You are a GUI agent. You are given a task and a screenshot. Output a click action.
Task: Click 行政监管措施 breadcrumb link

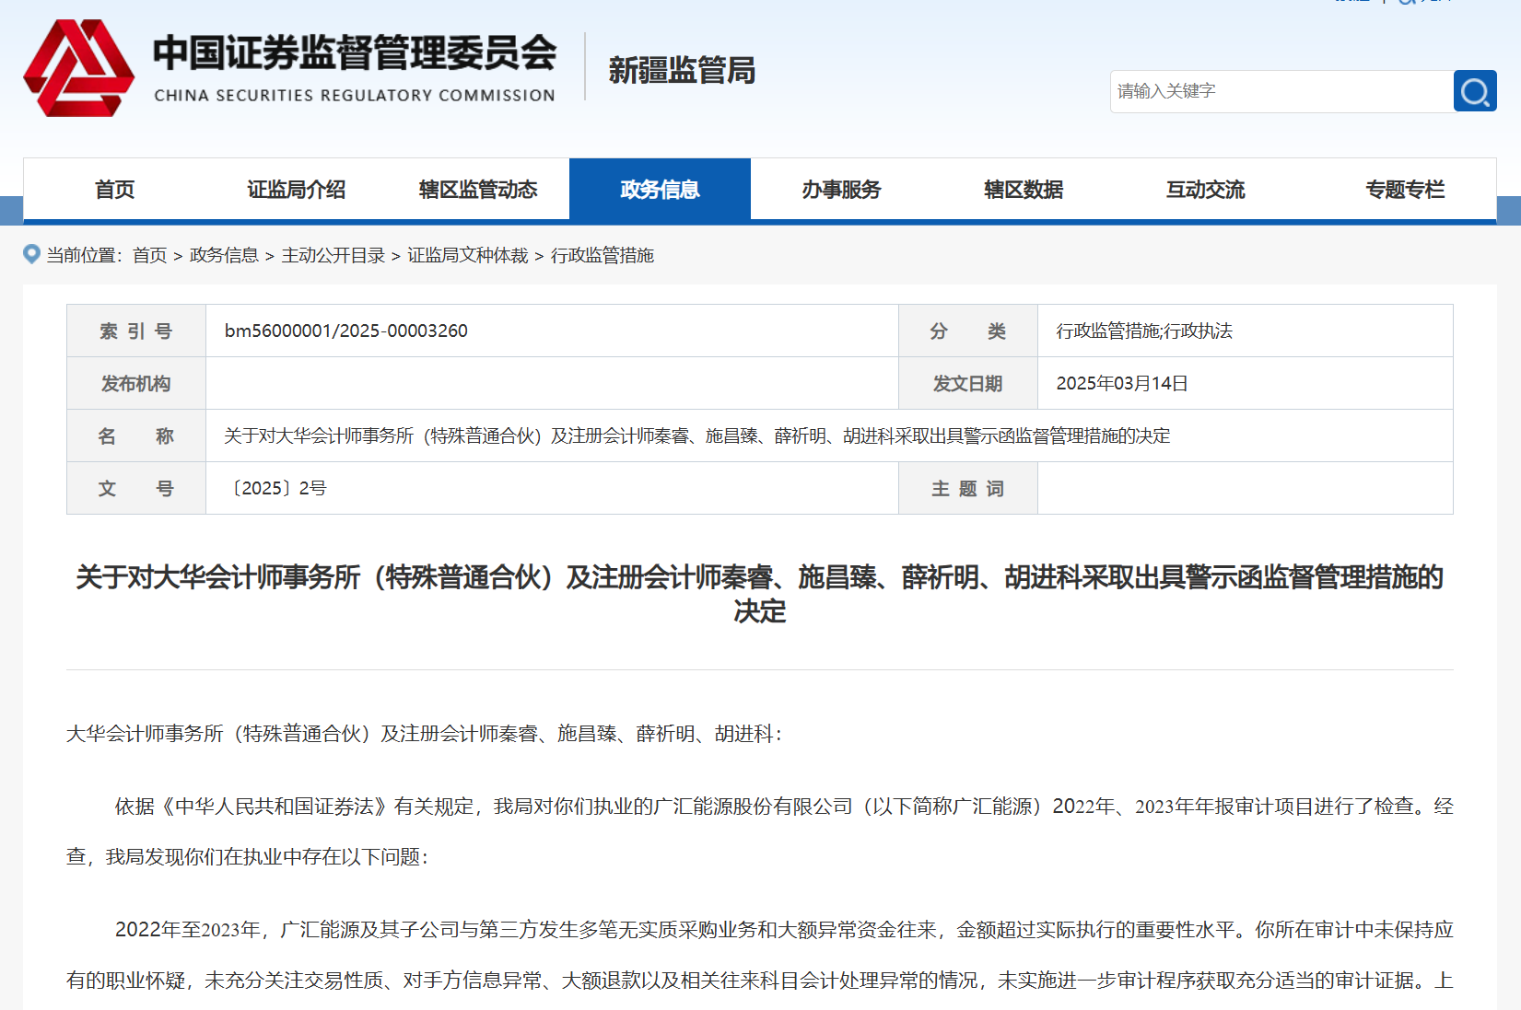click(602, 255)
